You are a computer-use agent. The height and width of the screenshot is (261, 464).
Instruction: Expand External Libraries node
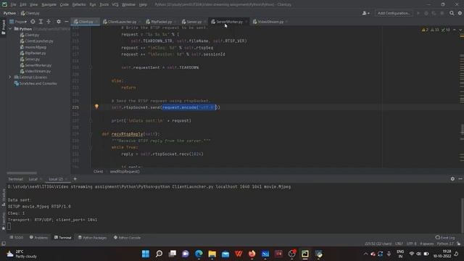point(9,78)
